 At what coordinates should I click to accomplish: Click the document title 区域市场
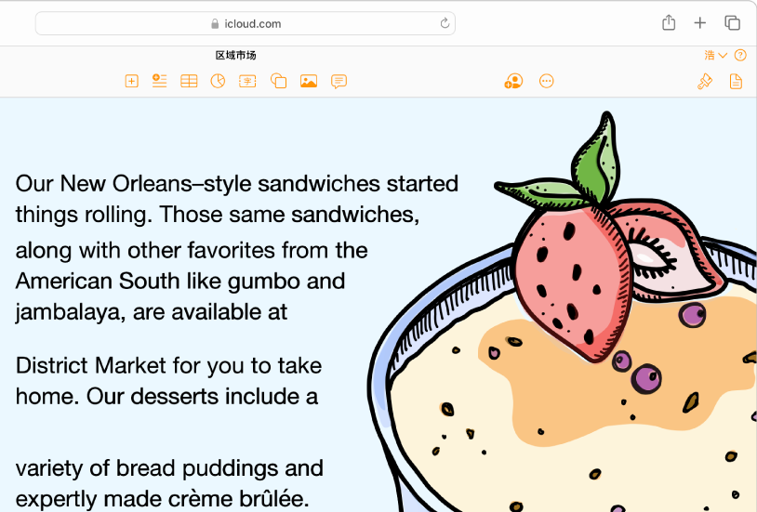click(x=235, y=55)
